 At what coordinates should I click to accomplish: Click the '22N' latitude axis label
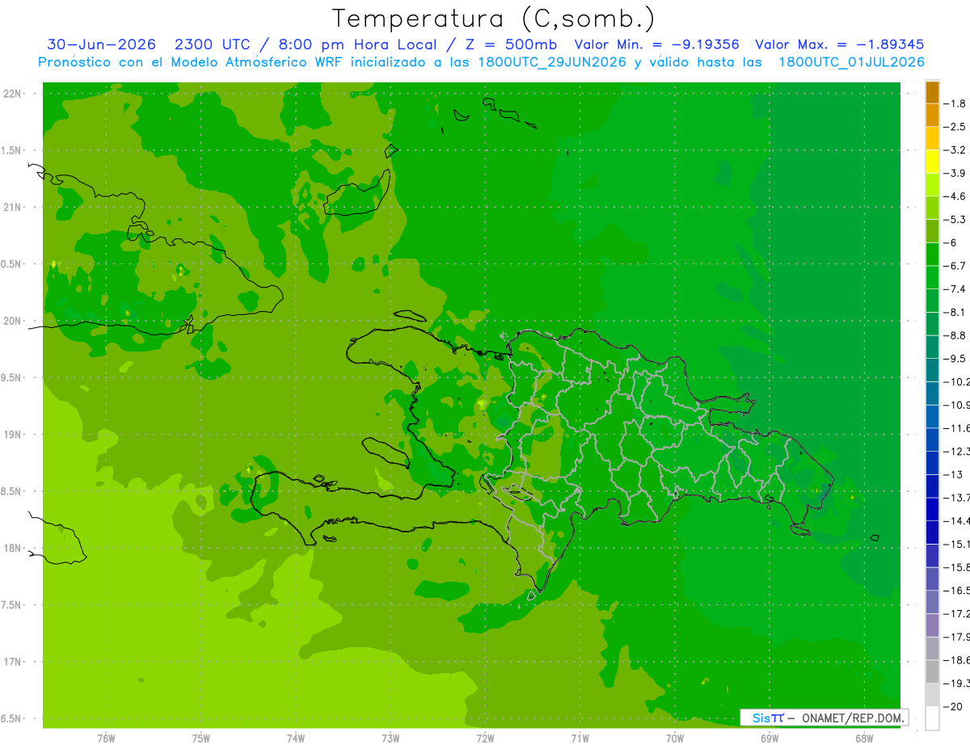click(x=12, y=94)
